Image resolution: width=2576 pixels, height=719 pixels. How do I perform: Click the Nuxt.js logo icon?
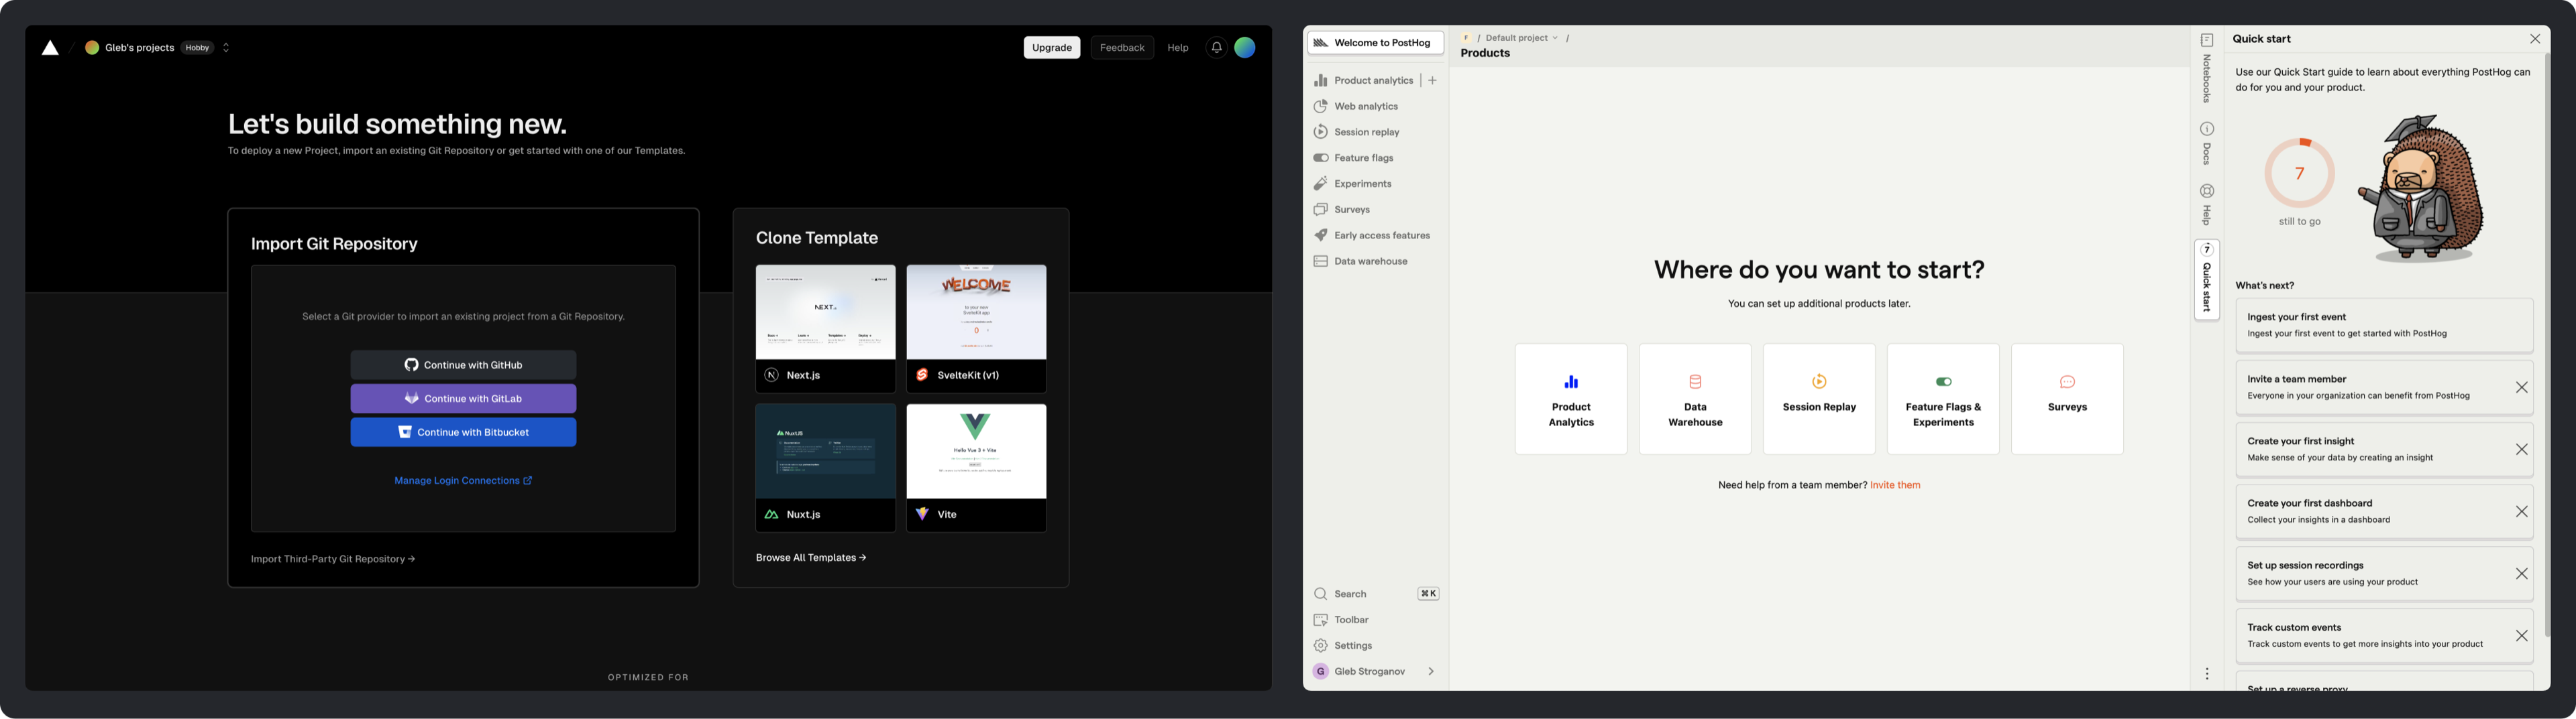click(771, 514)
